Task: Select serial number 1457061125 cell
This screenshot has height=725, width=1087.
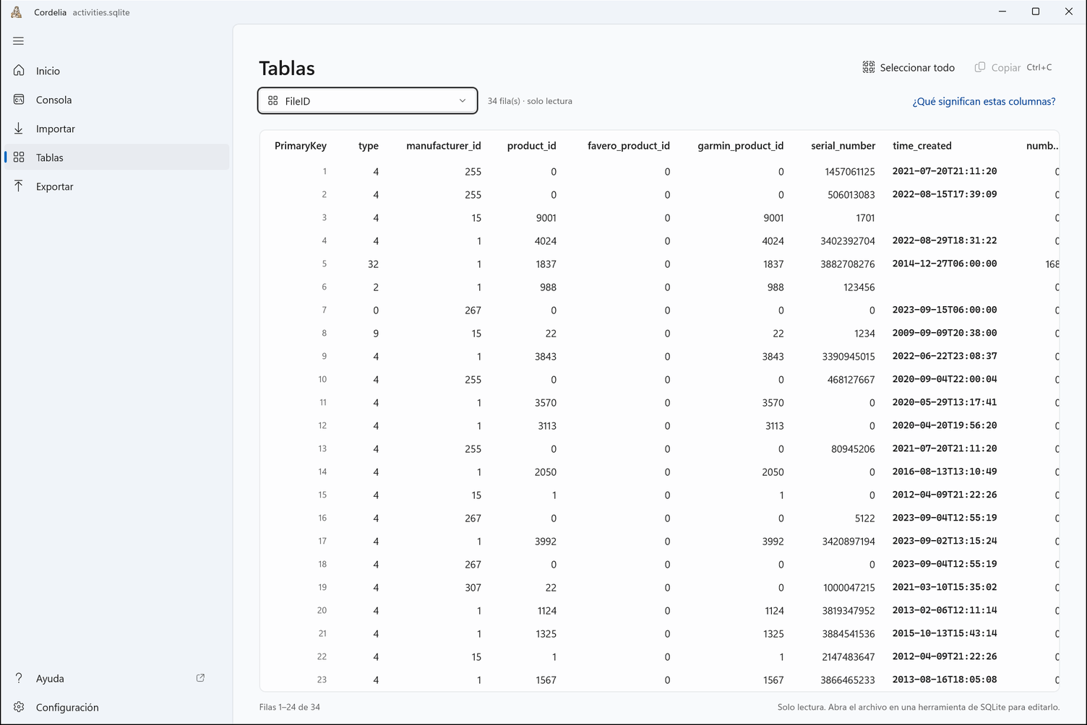Action: [x=850, y=172]
